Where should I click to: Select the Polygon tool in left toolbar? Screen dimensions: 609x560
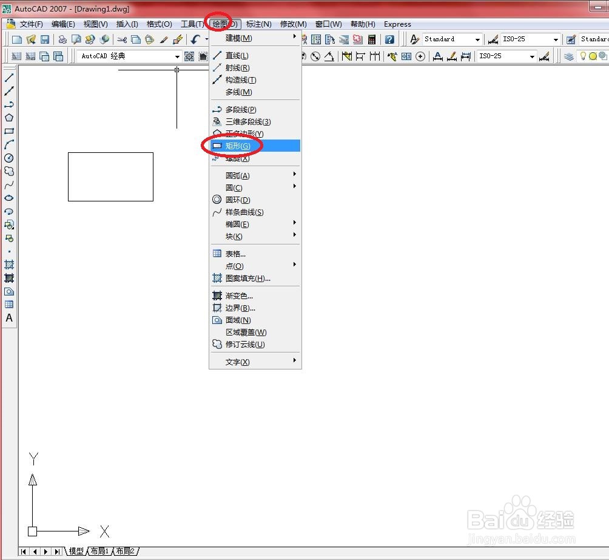pyautogui.click(x=9, y=118)
